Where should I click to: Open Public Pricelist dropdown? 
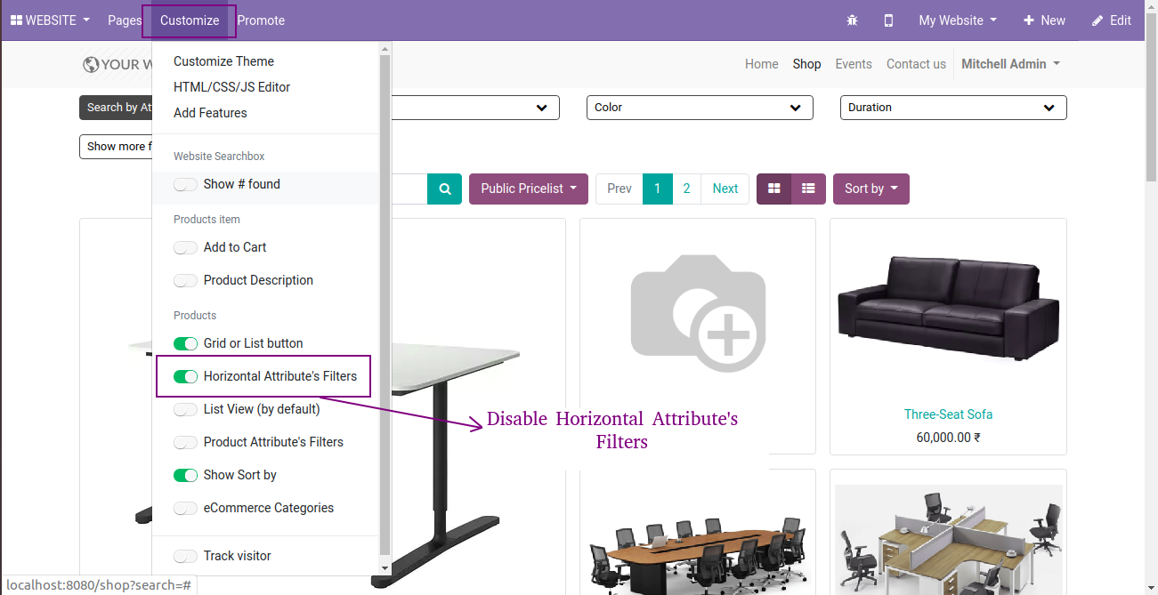click(529, 189)
